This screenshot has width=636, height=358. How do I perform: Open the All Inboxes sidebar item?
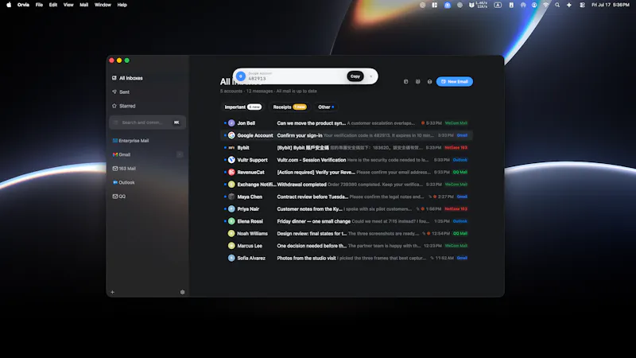tap(147, 78)
